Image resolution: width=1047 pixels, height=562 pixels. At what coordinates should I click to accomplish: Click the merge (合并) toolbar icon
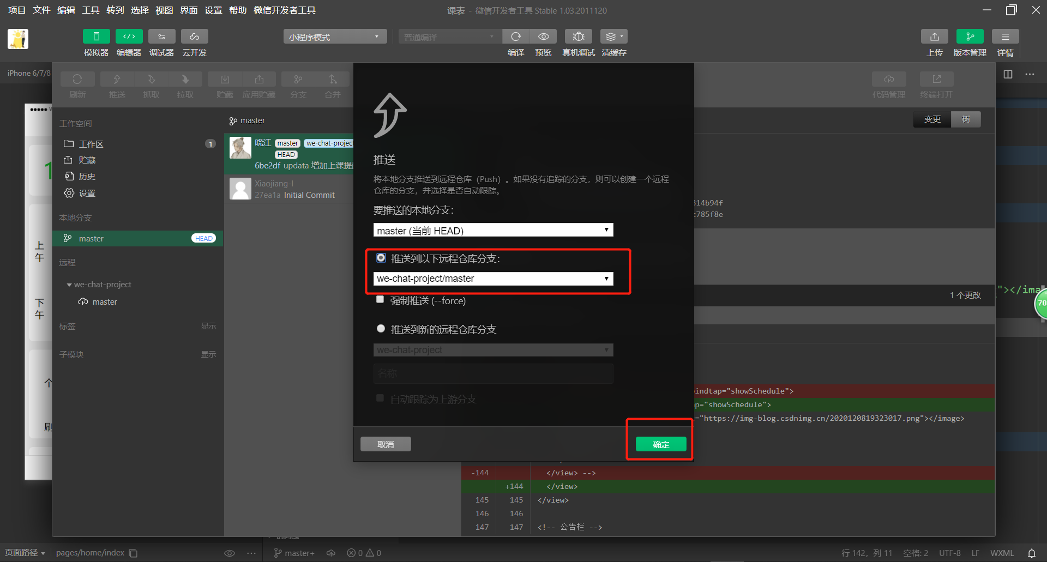333,79
